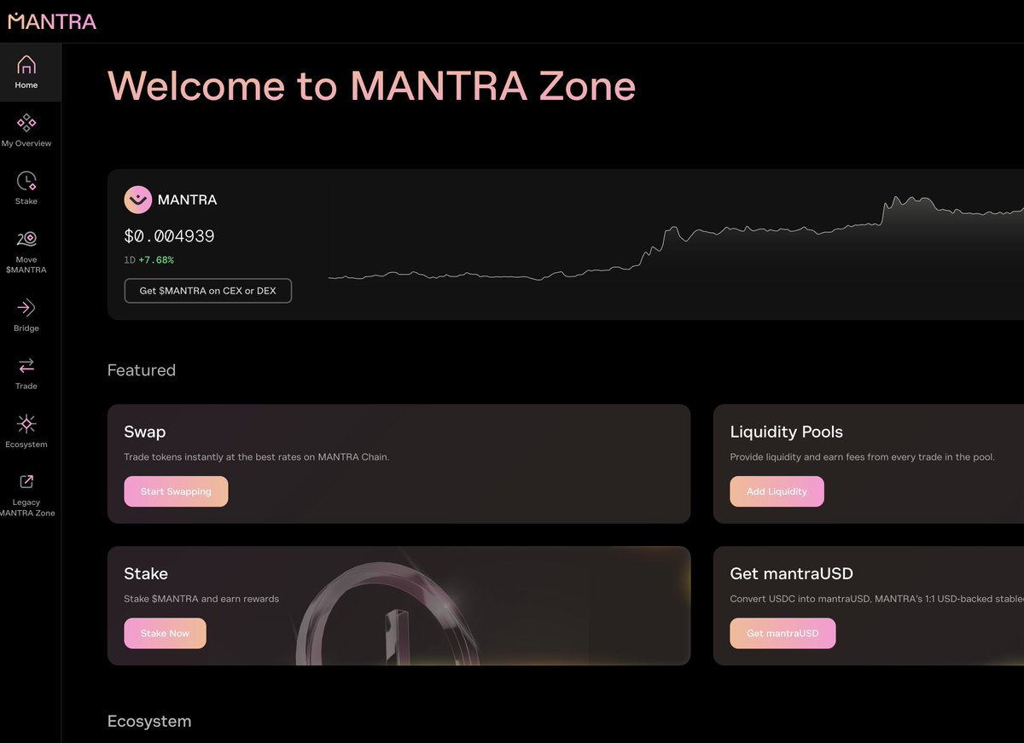The image size is (1024, 743).
Task: Open the Move $MANTRA sidebar item
Action: [26, 239]
